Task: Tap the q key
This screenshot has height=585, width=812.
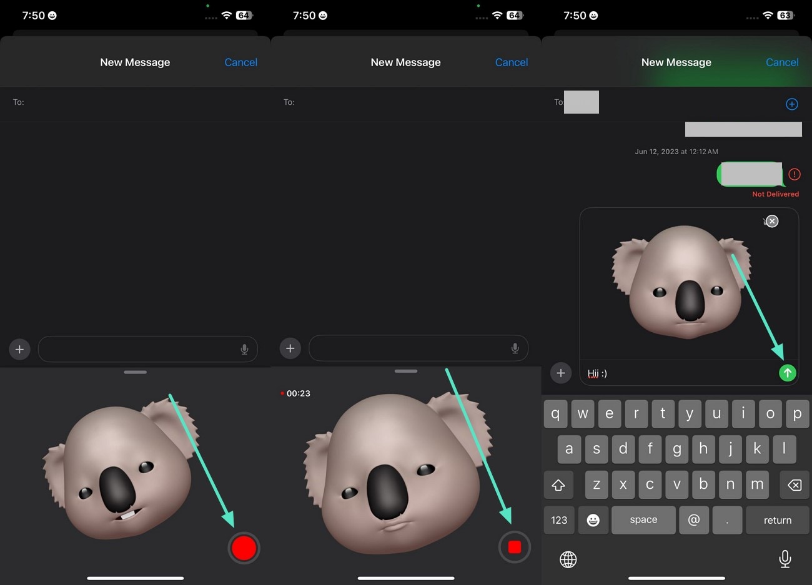Action: (x=555, y=413)
